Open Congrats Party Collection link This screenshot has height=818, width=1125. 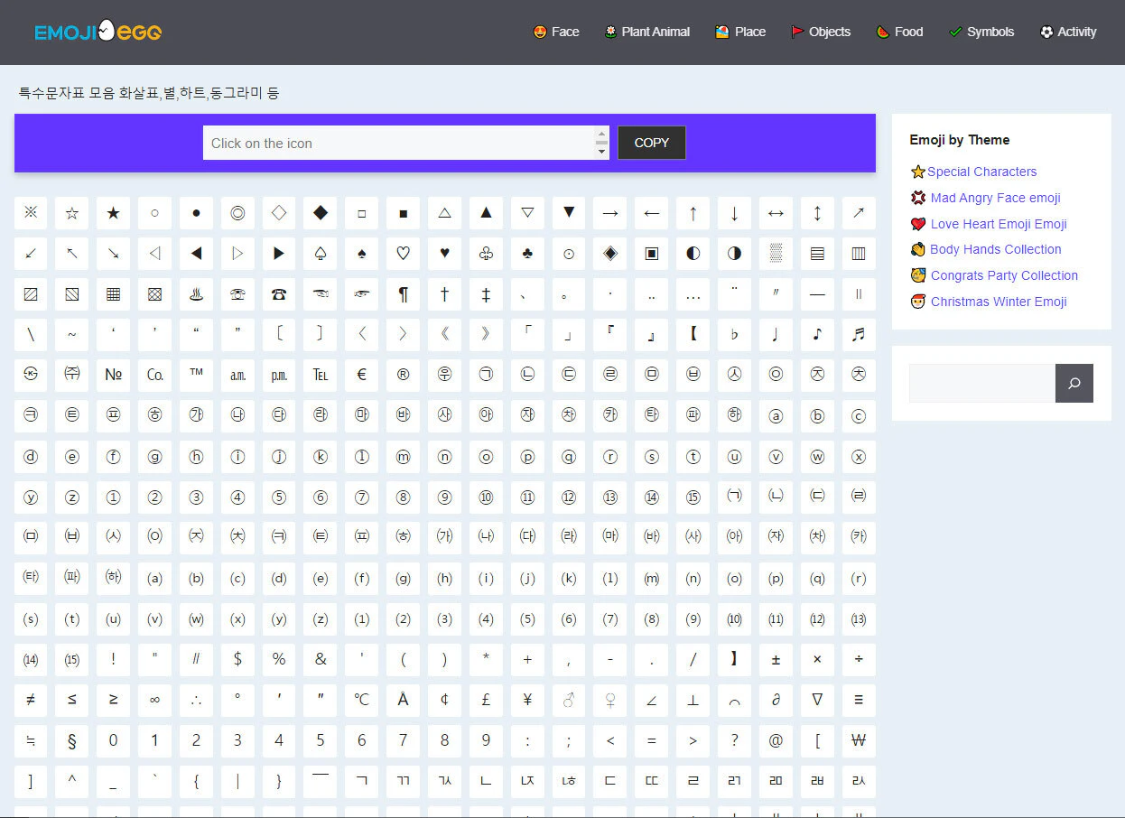[1004, 275]
